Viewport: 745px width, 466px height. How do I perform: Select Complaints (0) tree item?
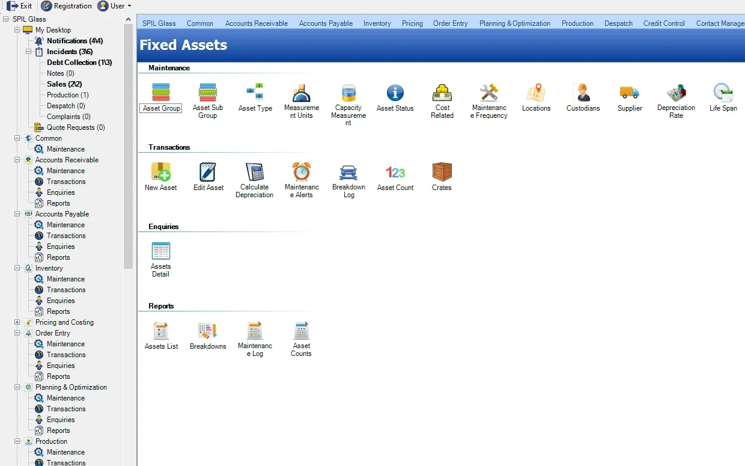tap(68, 117)
